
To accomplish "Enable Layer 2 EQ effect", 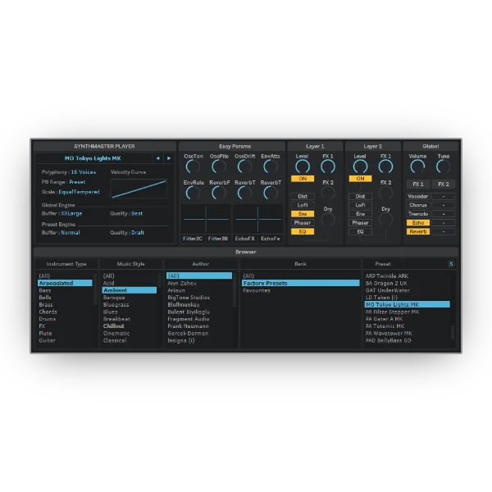I will point(360,231).
